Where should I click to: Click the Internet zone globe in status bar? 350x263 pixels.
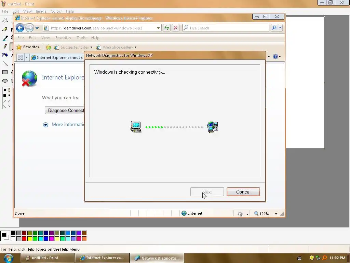pyautogui.click(x=184, y=213)
